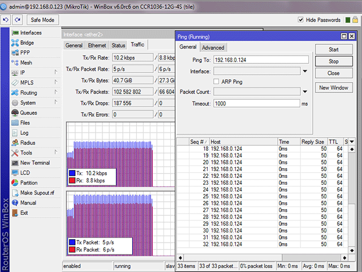Expand the Tools submenu arrow

(56, 152)
